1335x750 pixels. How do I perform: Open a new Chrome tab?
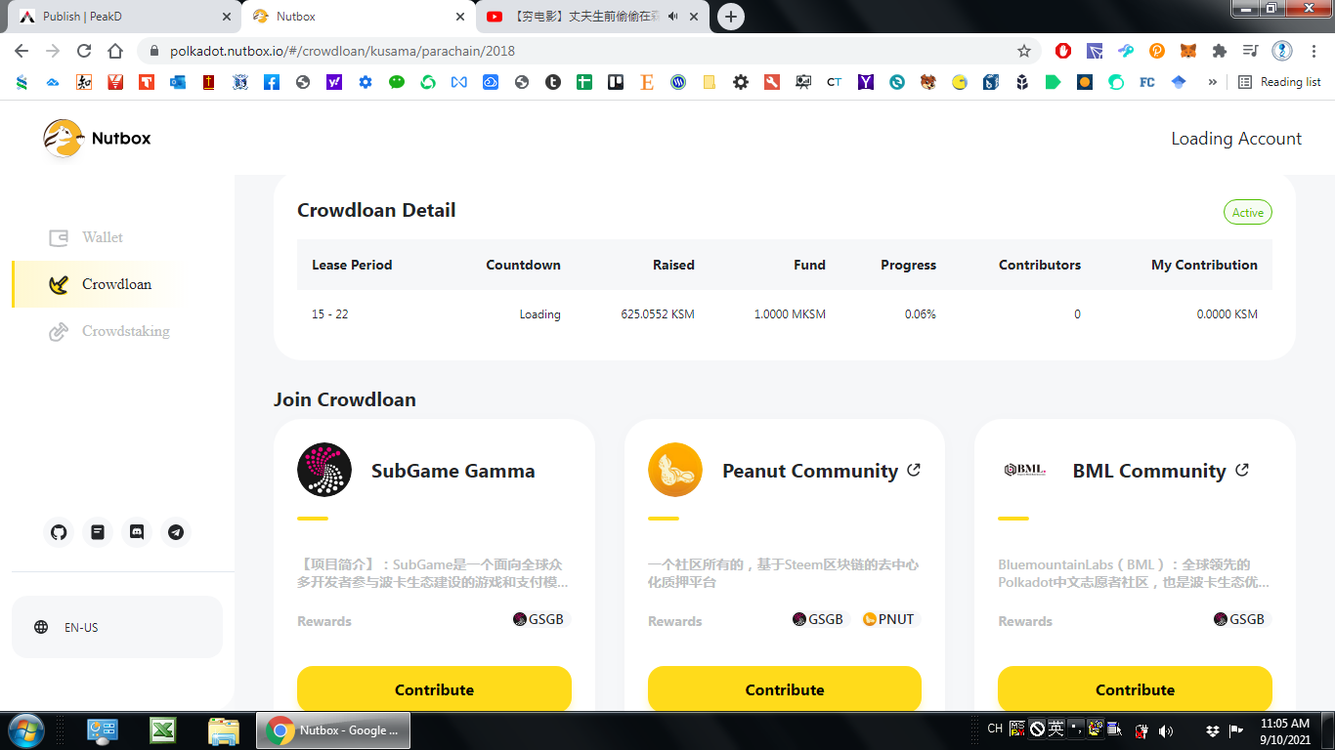[730, 17]
